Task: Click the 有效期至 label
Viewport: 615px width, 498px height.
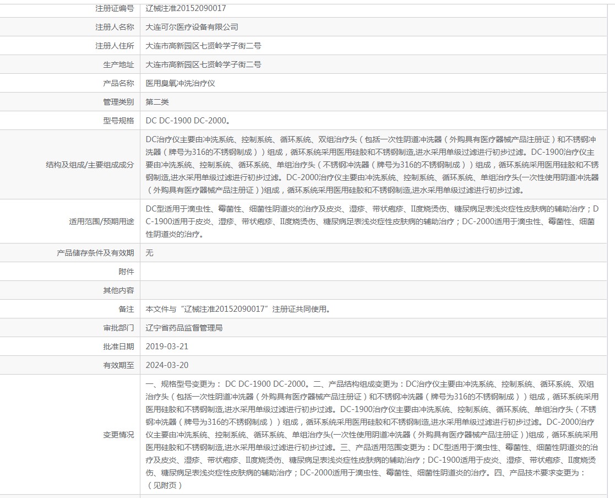Action: click(118, 365)
